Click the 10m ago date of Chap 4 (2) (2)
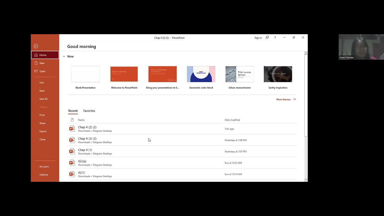 229,129
